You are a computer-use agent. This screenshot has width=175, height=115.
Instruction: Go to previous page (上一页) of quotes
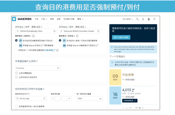coord(127,108)
